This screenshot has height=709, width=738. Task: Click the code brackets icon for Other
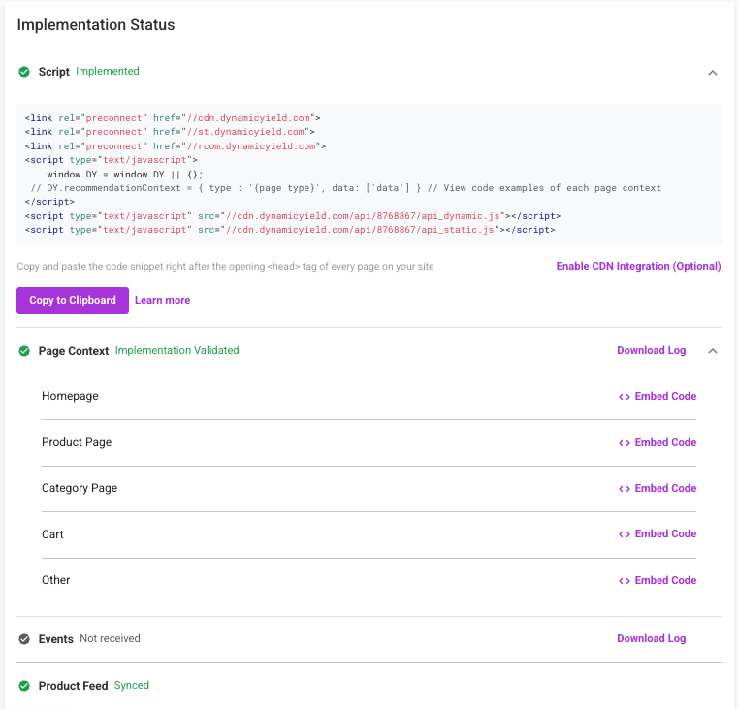625,580
